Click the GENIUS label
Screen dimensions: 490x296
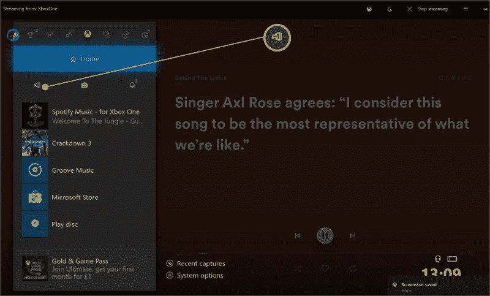[455, 78]
